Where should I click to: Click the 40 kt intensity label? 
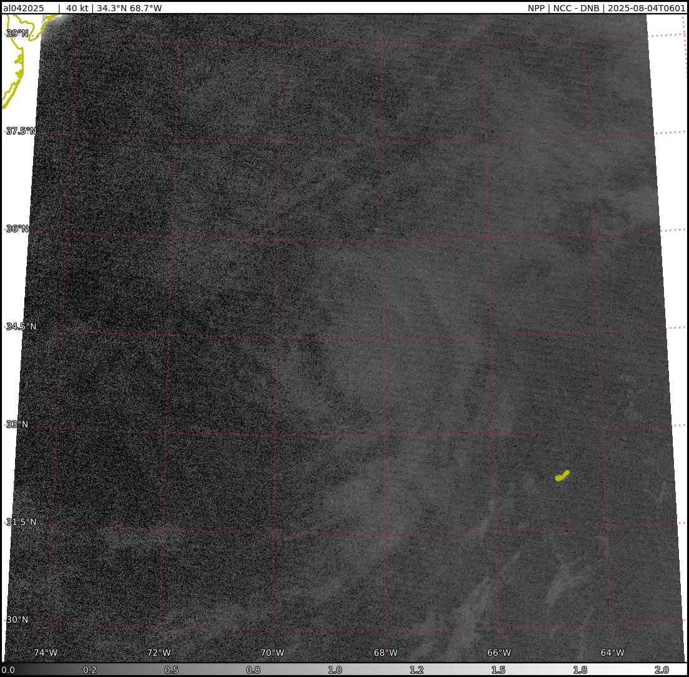coord(77,8)
